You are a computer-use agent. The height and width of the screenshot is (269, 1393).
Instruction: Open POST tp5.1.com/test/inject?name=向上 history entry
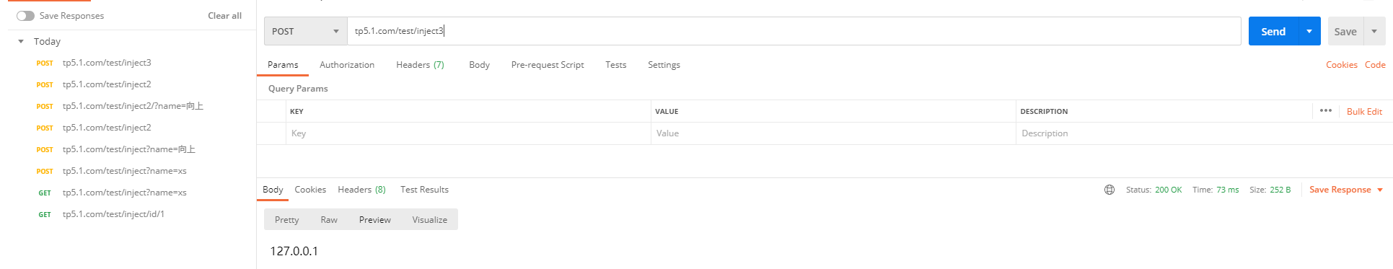pos(128,149)
